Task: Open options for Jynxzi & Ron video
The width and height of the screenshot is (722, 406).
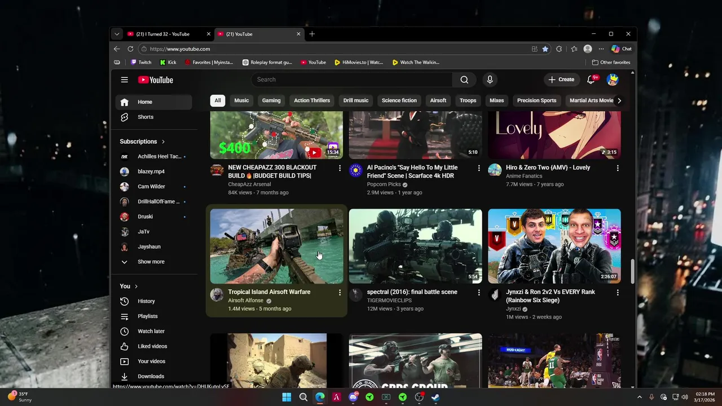Action: pyautogui.click(x=618, y=293)
